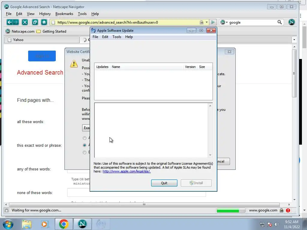
Task: Open the Netscape Bookmarks menu
Action: [64, 14]
